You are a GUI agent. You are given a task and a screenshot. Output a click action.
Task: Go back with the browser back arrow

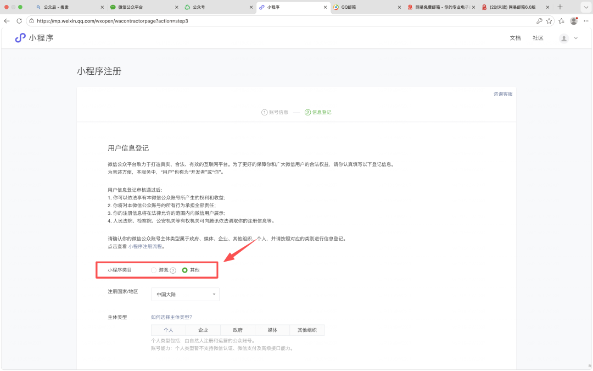[x=7, y=21]
